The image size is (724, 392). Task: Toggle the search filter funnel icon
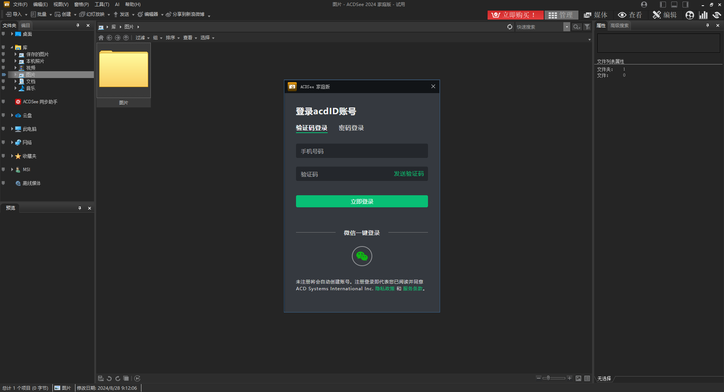click(x=587, y=27)
